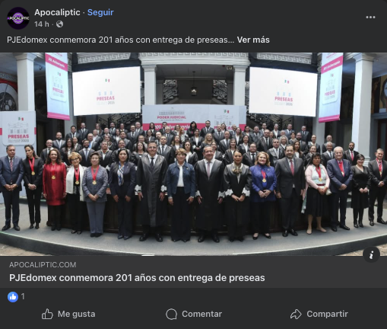Open the APOCALIPTIC.COM domain label

point(43,265)
